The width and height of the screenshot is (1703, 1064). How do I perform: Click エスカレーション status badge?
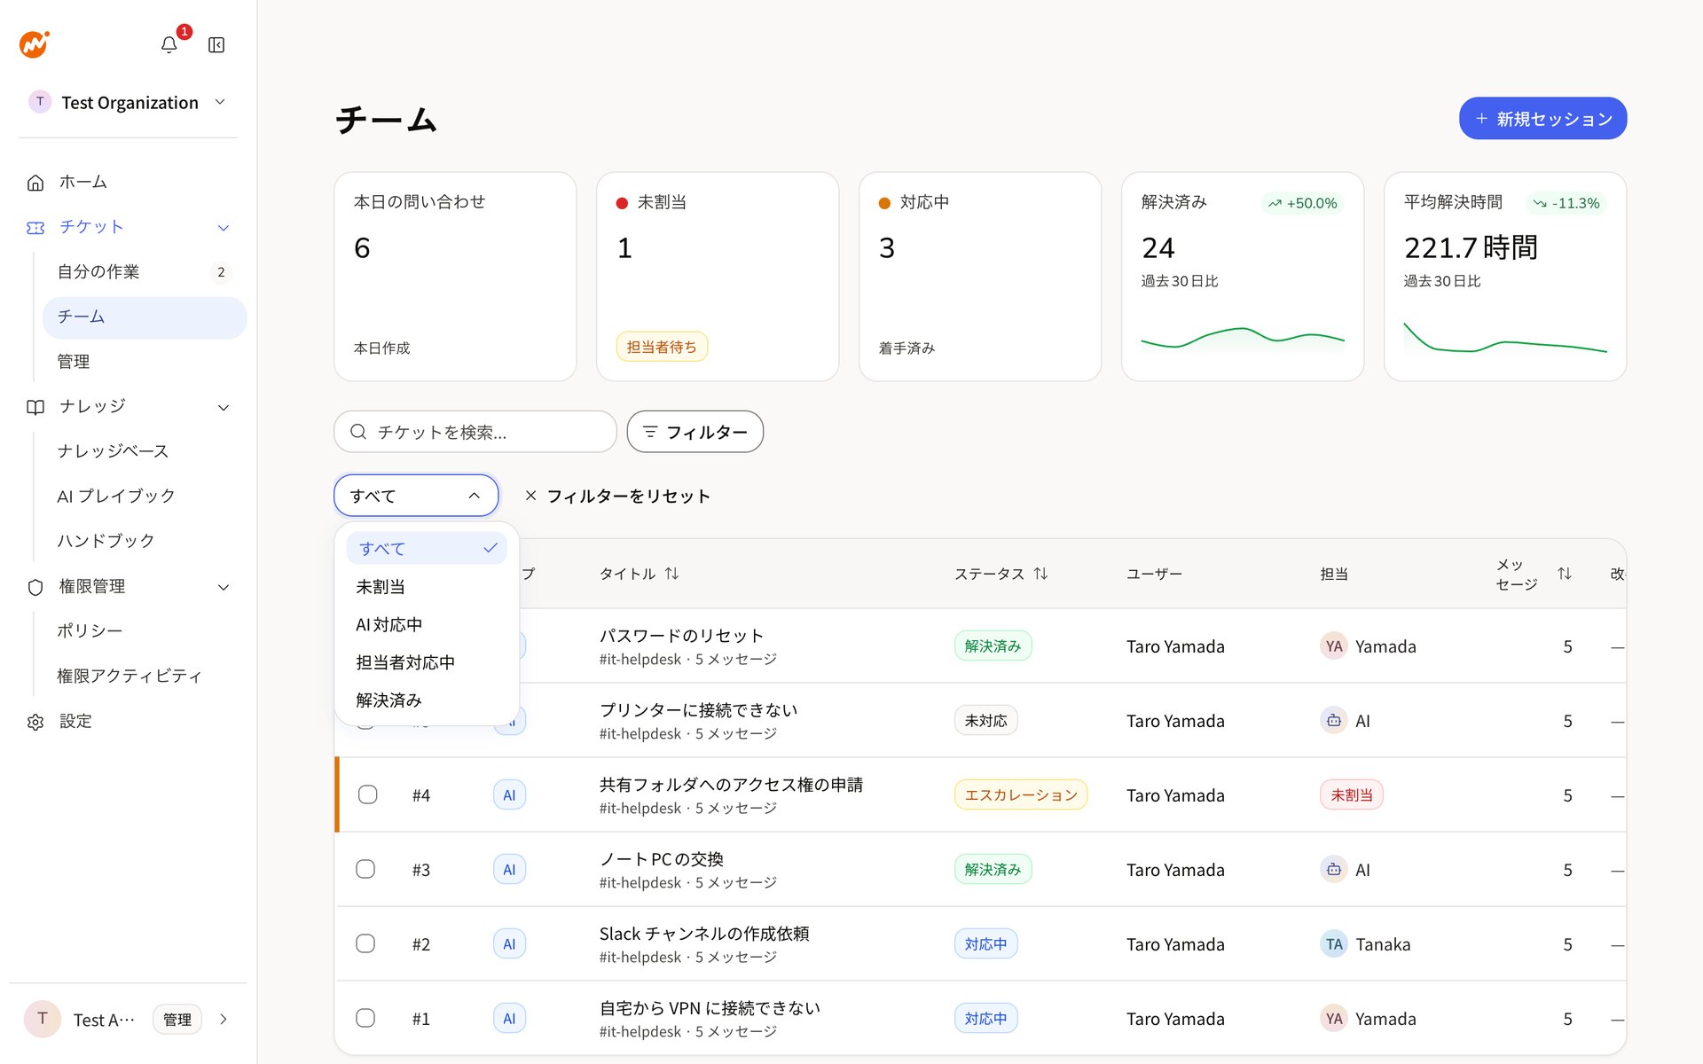[x=1021, y=795]
